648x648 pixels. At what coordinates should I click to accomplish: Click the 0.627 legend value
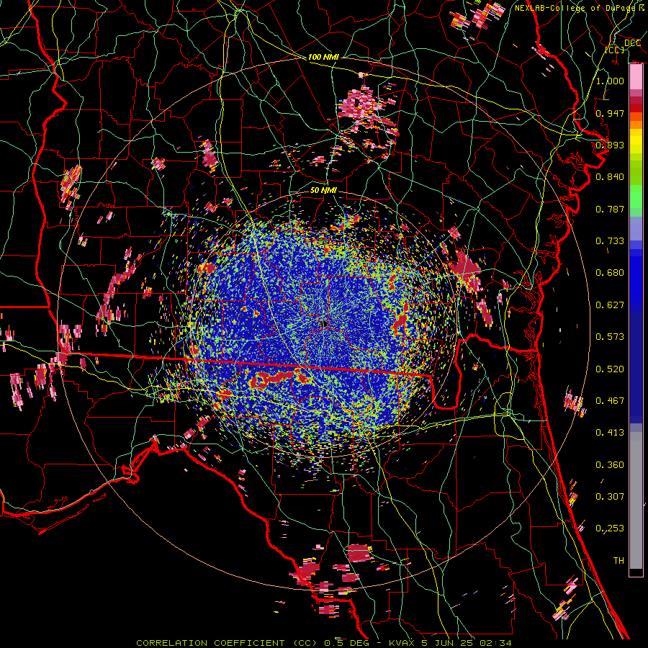point(610,305)
